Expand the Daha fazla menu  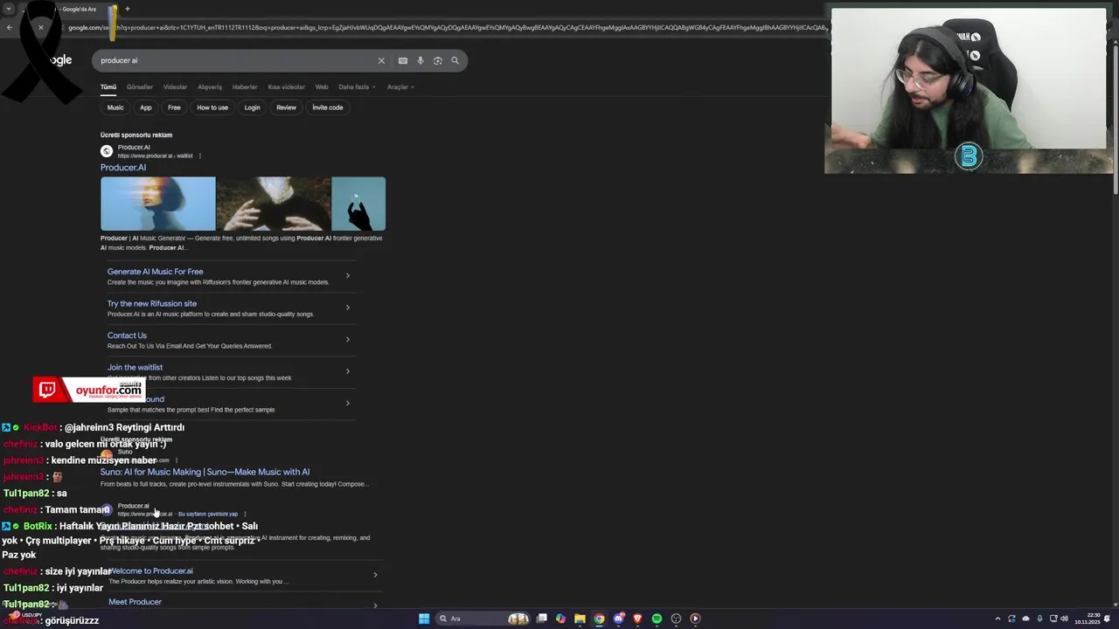[x=357, y=86]
